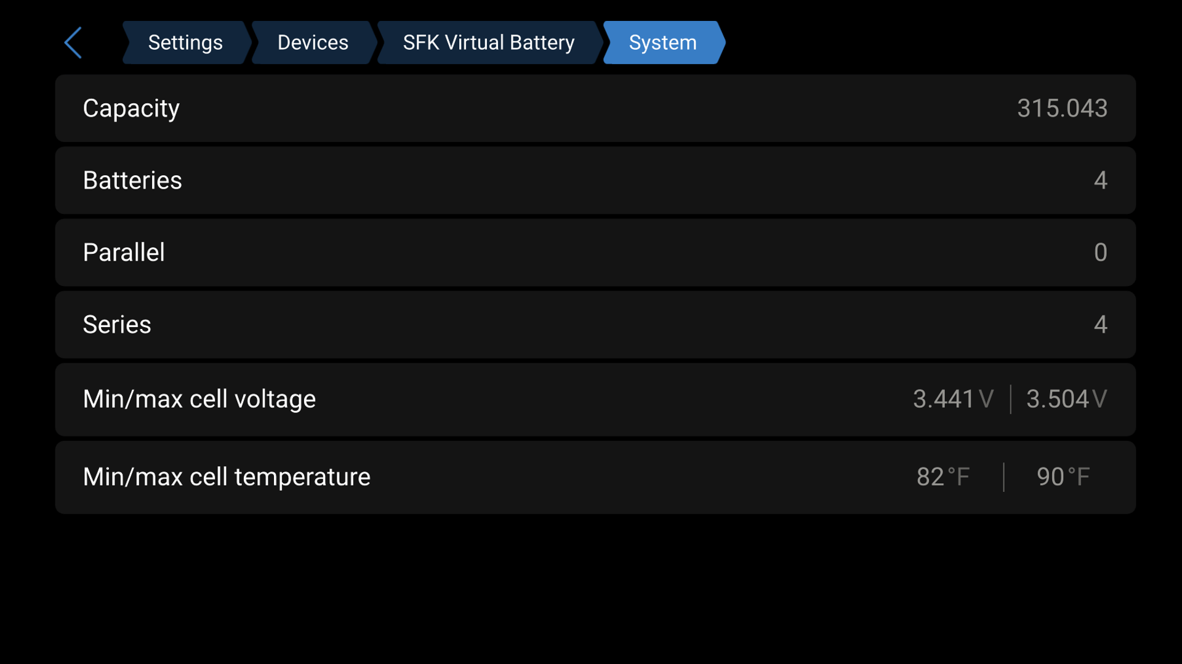Select the highlighted System tab
The width and height of the screenshot is (1182, 664).
pyautogui.click(x=662, y=42)
